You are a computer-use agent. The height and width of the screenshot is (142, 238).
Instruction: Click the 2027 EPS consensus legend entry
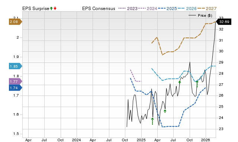[x=207, y=9]
